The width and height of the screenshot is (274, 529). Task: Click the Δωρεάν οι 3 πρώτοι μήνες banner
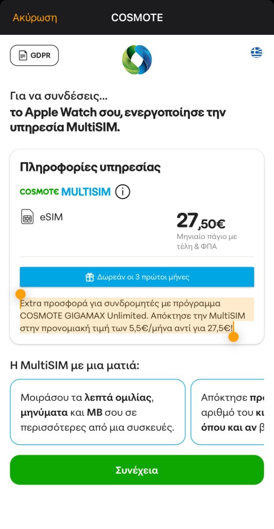click(137, 277)
